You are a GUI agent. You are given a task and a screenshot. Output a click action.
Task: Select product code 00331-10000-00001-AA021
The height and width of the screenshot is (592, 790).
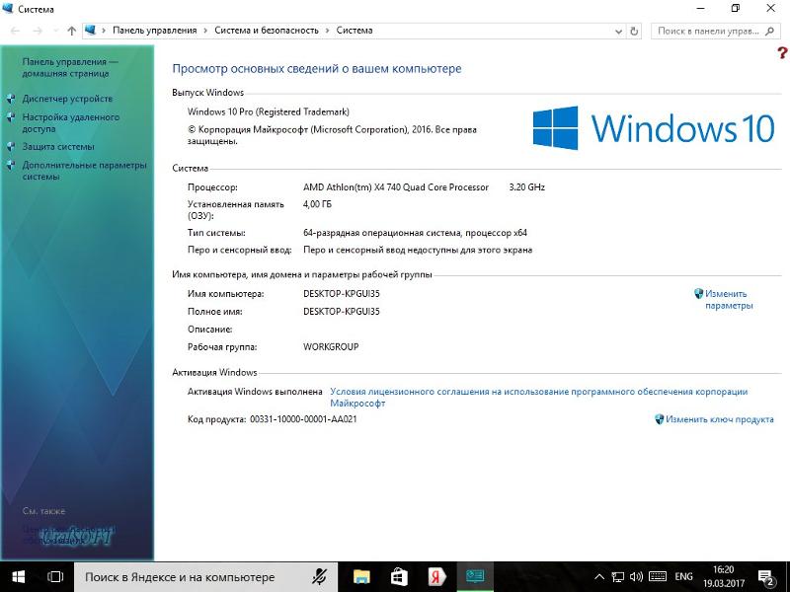tap(303, 418)
